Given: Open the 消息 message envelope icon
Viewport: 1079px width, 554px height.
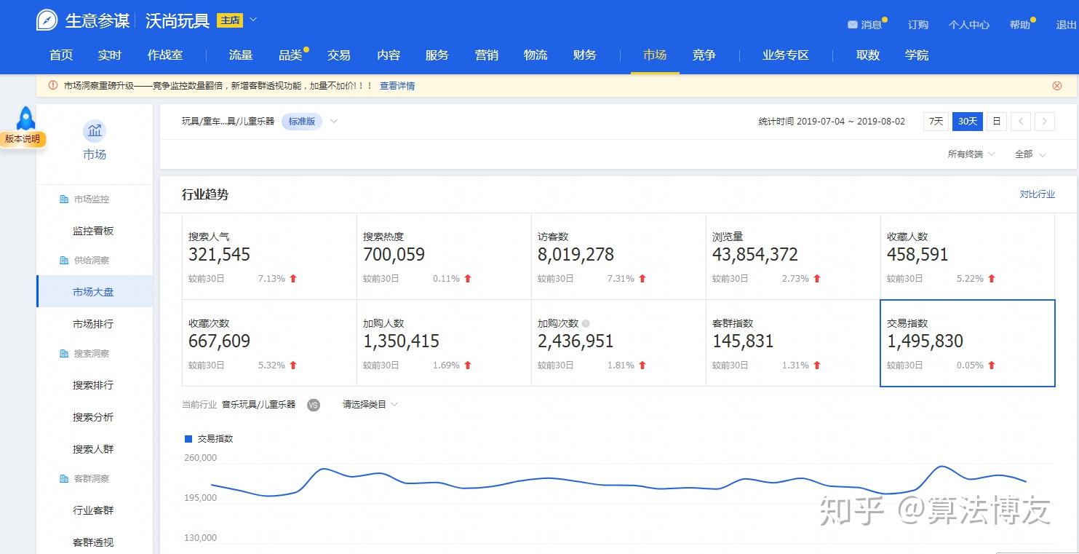Looking at the screenshot, I should click(854, 24).
